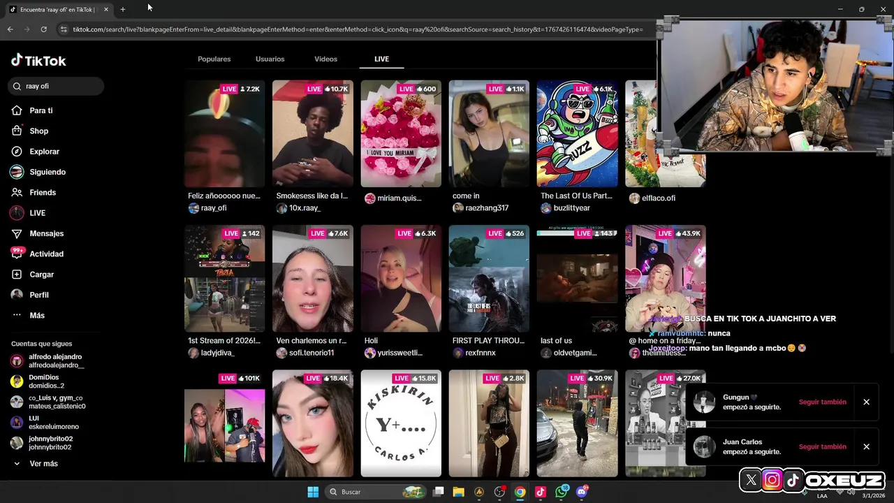Screen dimensions: 894x503
Task: Reload the page with the browser refresh button
Action: (43, 29)
